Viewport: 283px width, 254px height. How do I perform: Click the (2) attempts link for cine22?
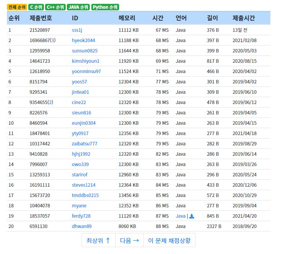(x=50, y=102)
